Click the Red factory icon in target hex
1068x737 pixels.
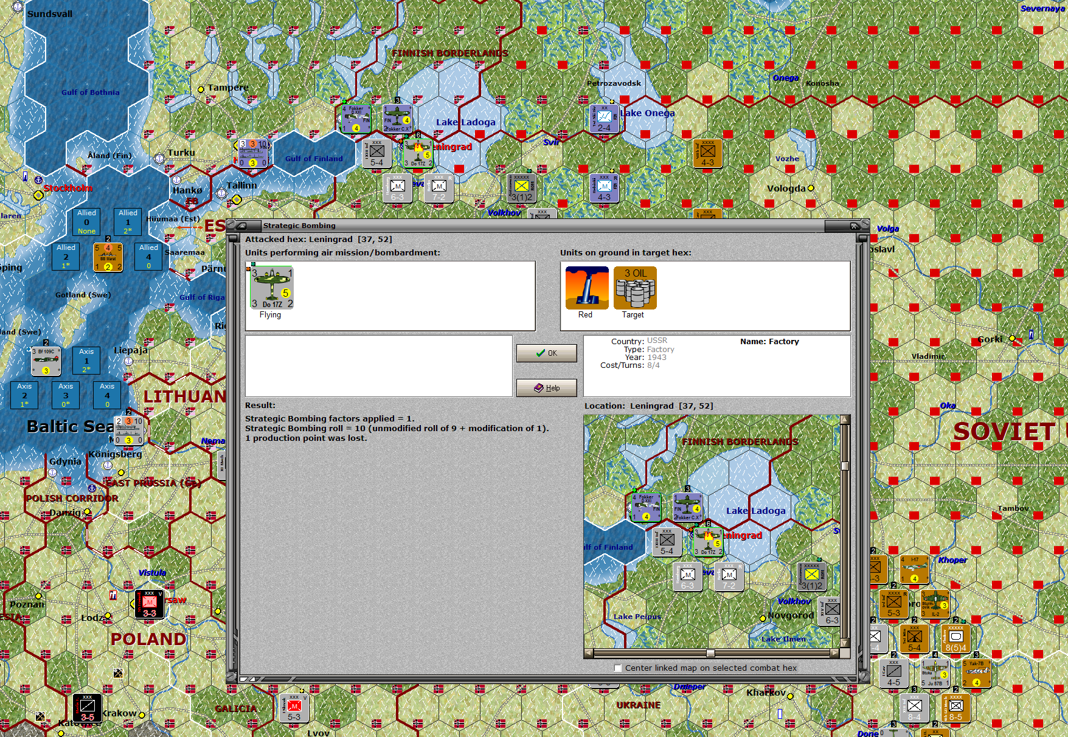pyautogui.click(x=587, y=288)
